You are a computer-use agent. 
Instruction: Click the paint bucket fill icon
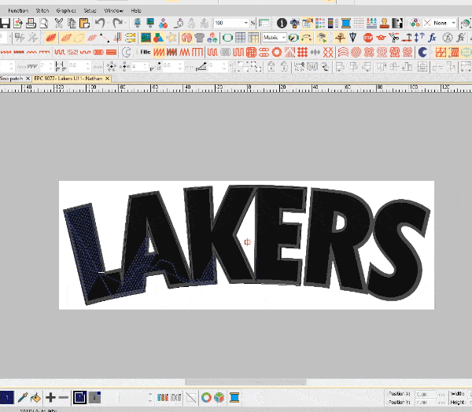pyautogui.click(x=35, y=398)
